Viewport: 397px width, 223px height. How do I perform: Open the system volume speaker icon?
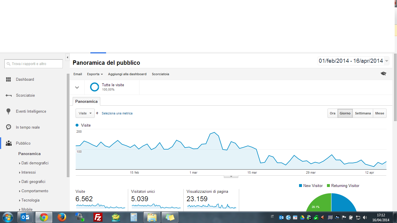point(365,217)
